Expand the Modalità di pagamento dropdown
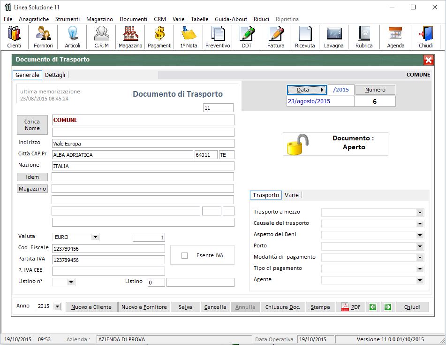This screenshot has height=345, width=446. [420, 258]
